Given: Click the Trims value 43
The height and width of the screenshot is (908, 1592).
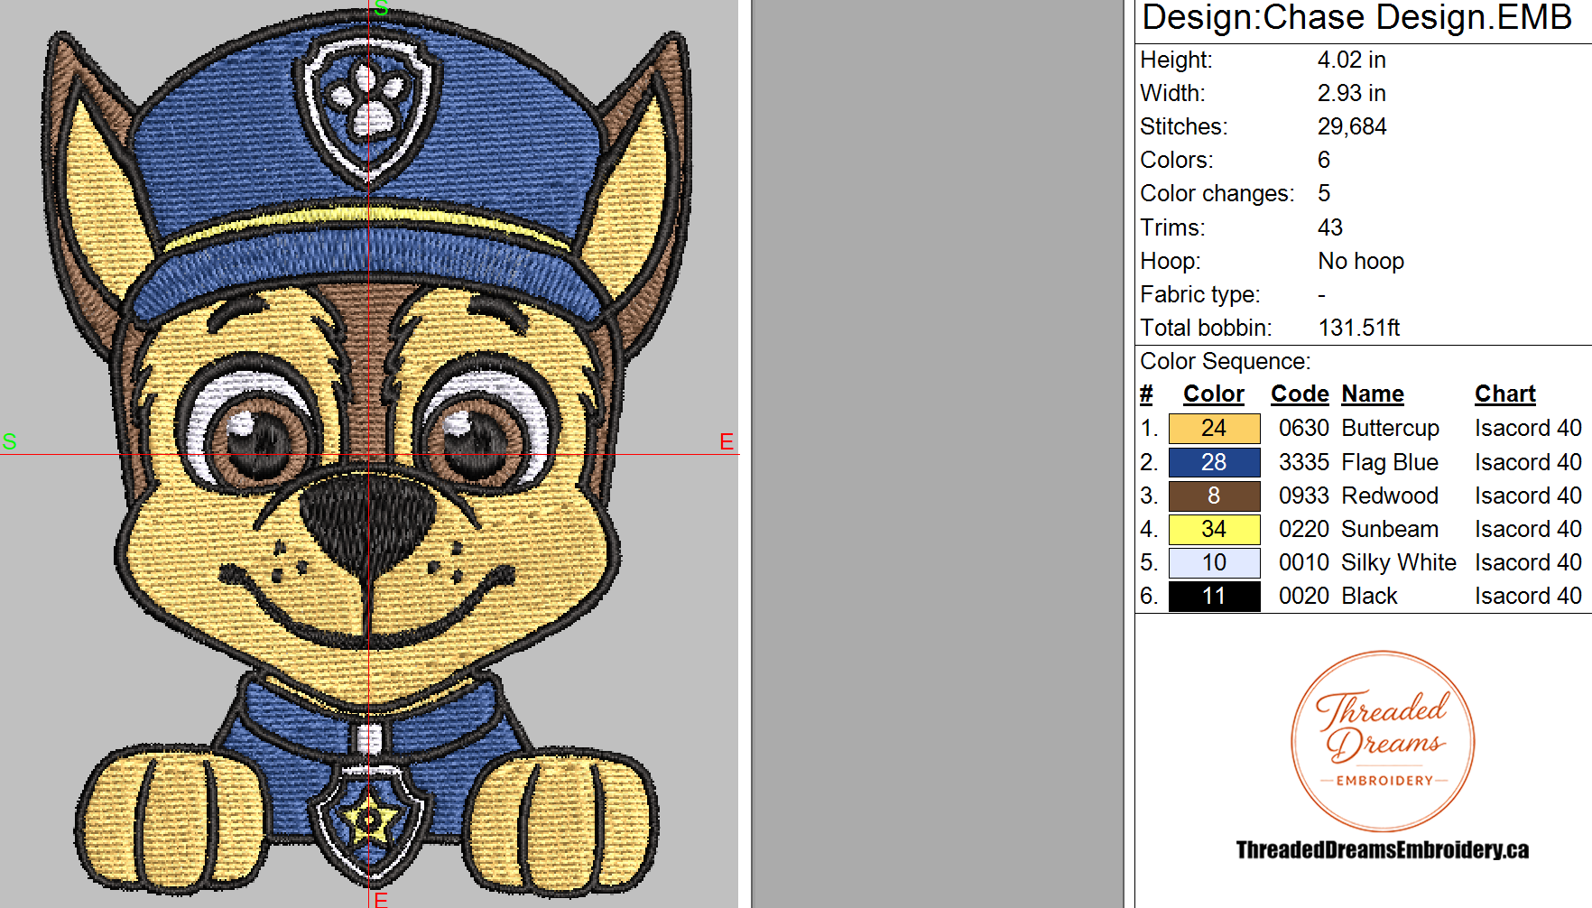Looking at the screenshot, I should (1330, 227).
